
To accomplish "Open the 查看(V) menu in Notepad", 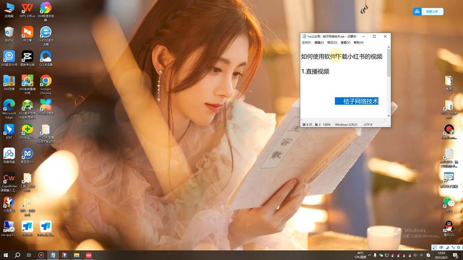I will [x=345, y=43].
